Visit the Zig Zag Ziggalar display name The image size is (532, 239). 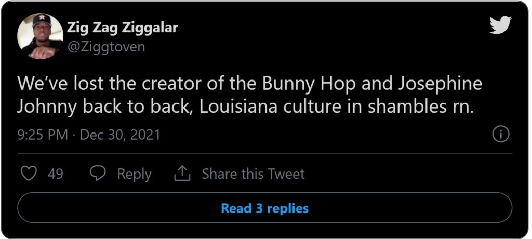pyautogui.click(x=122, y=28)
